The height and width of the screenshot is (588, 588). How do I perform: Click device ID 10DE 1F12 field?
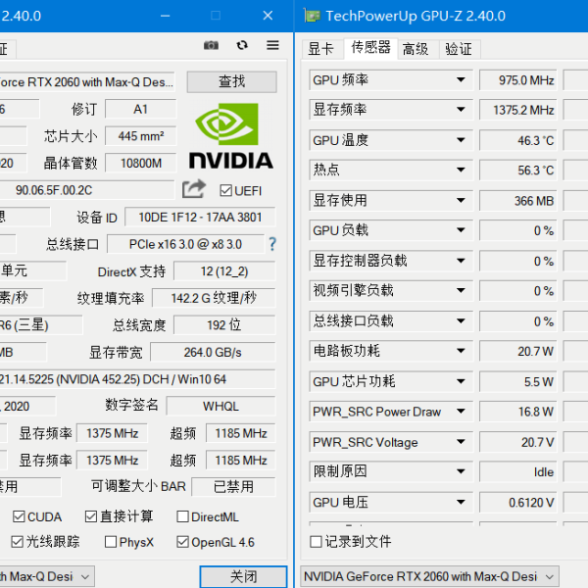200,218
